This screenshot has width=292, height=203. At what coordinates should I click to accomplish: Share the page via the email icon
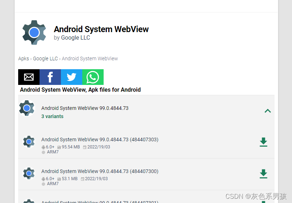point(29,77)
